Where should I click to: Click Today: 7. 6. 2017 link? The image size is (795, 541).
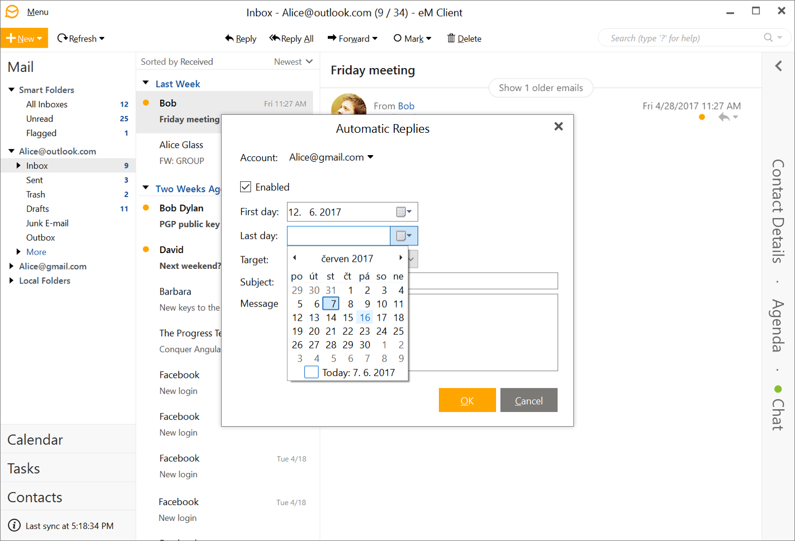coord(358,373)
